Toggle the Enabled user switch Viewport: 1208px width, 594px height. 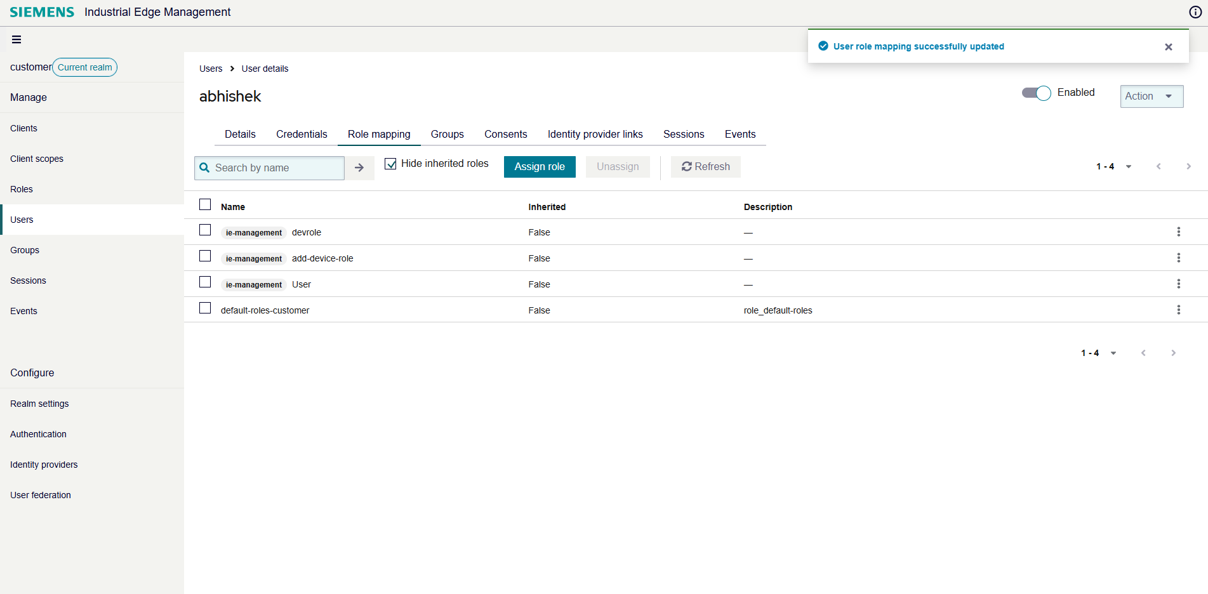tap(1036, 93)
